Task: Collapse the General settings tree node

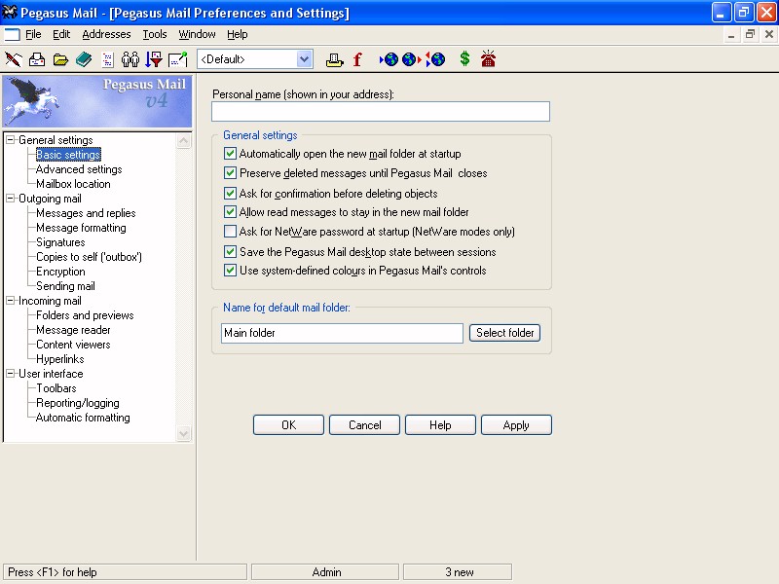Action: 11,140
